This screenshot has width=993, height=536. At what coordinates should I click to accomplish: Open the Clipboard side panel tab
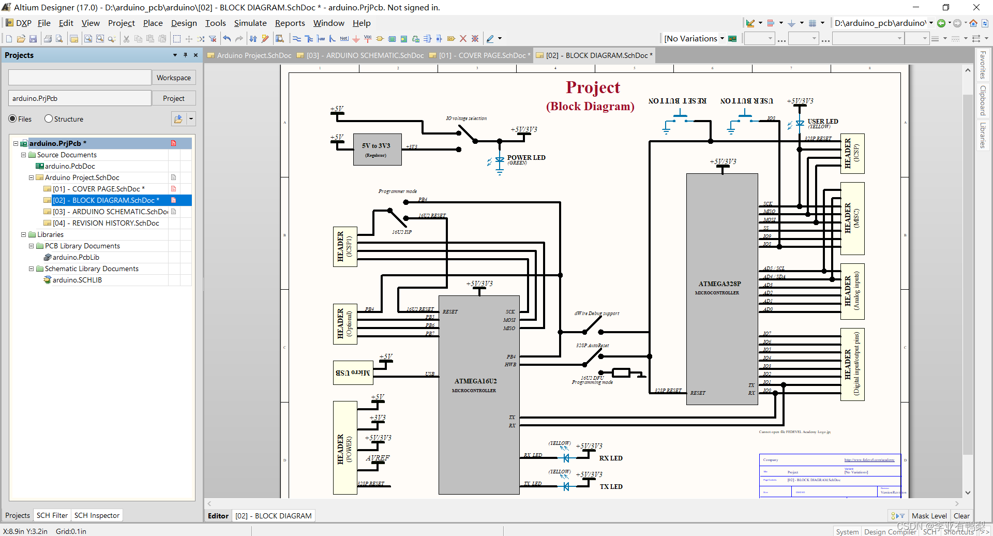coord(982,100)
